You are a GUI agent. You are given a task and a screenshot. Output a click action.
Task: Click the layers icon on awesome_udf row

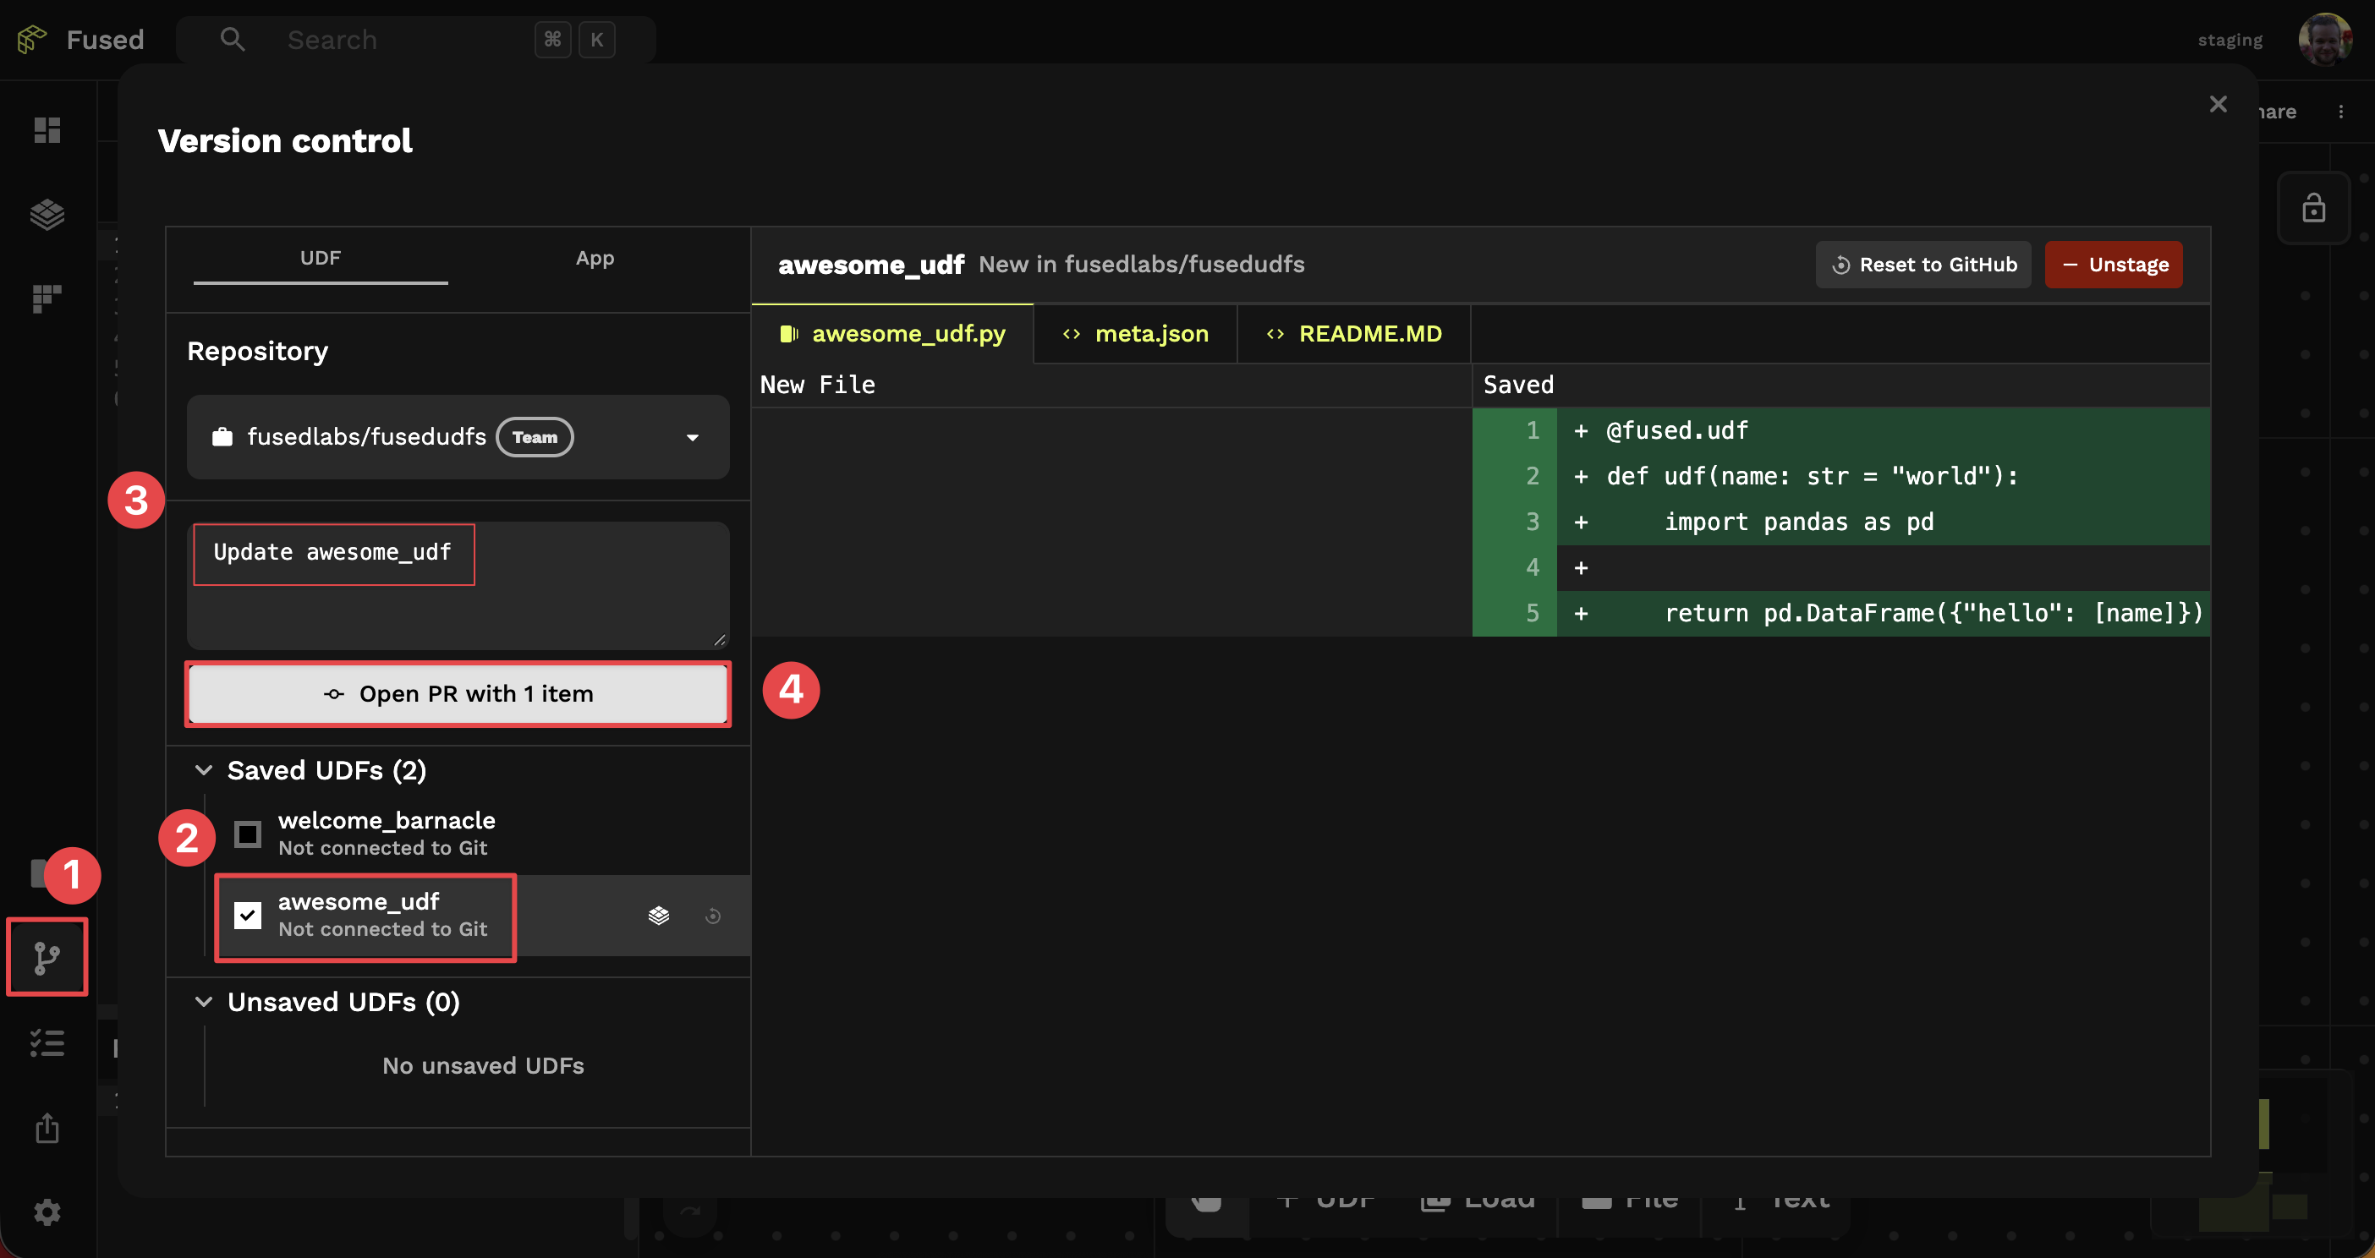[x=658, y=915]
